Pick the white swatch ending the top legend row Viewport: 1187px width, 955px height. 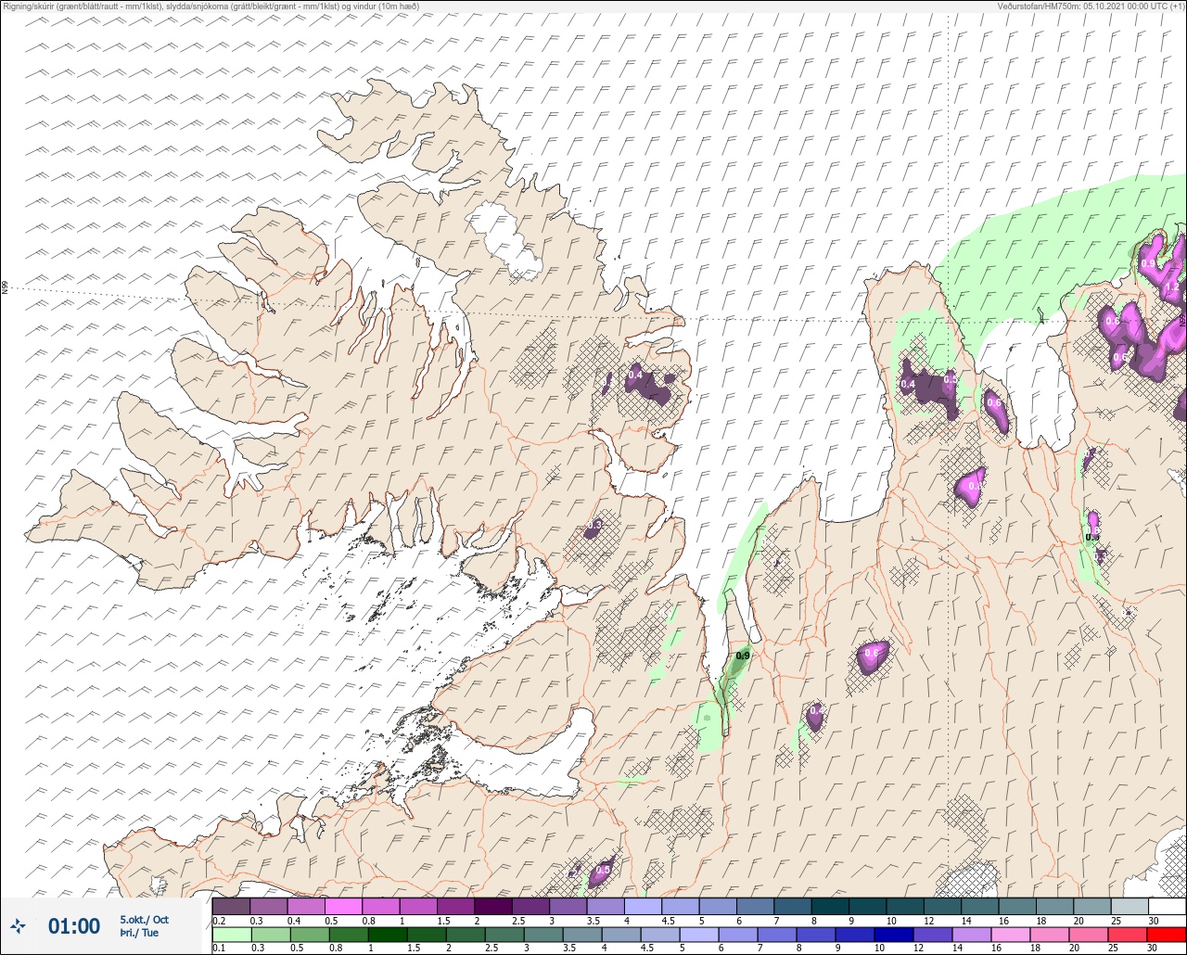coord(1167,906)
